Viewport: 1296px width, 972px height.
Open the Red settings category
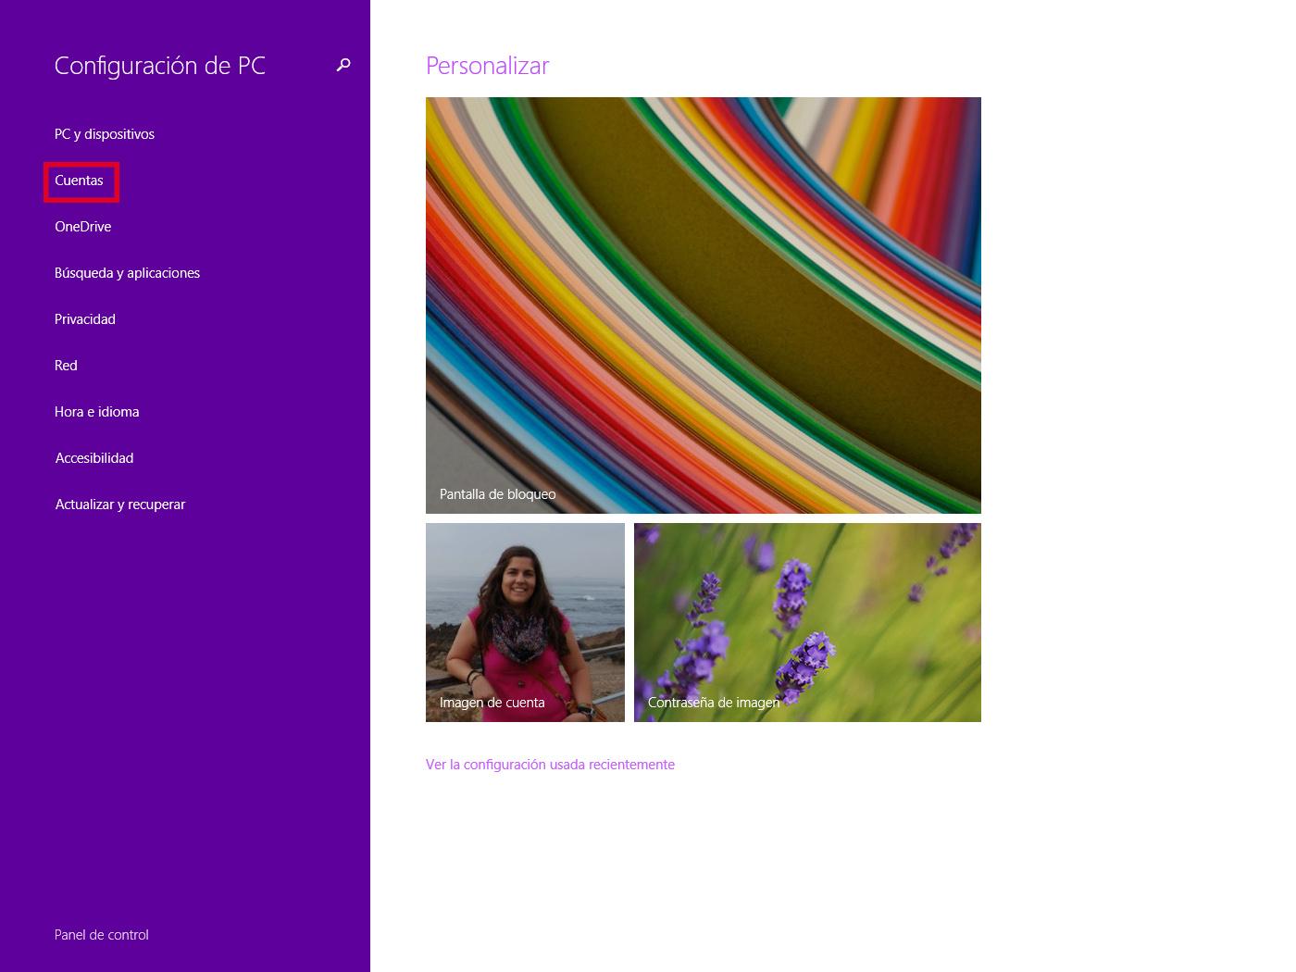[x=66, y=366]
